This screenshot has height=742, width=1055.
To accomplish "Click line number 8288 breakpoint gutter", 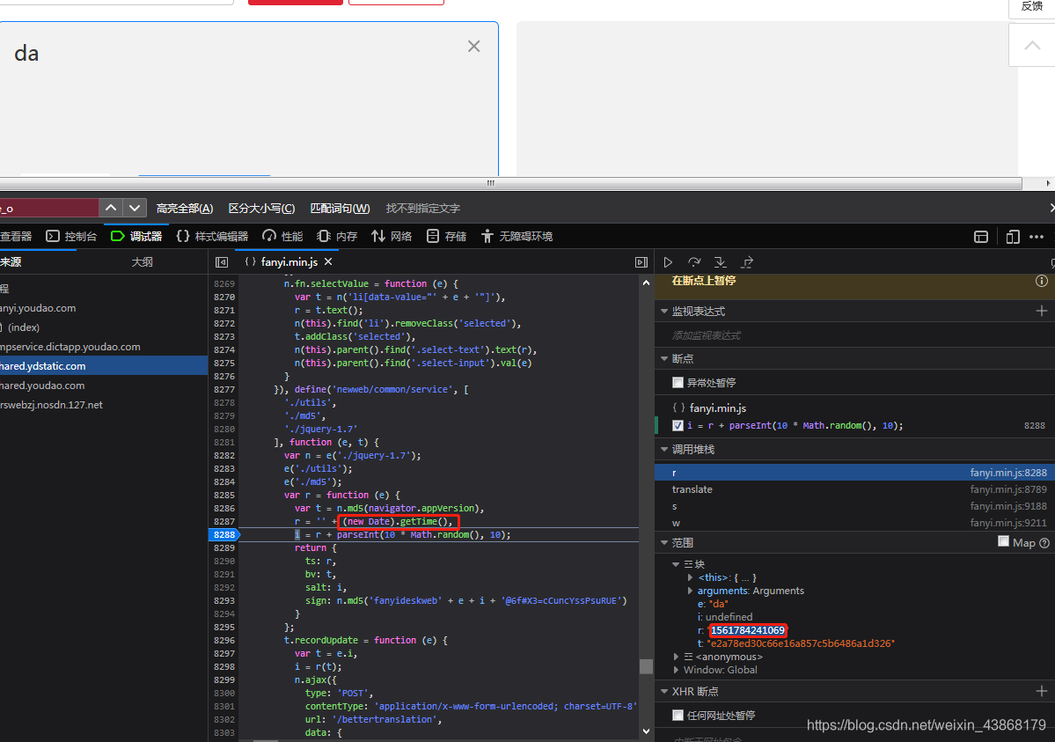I will click(x=224, y=534).
